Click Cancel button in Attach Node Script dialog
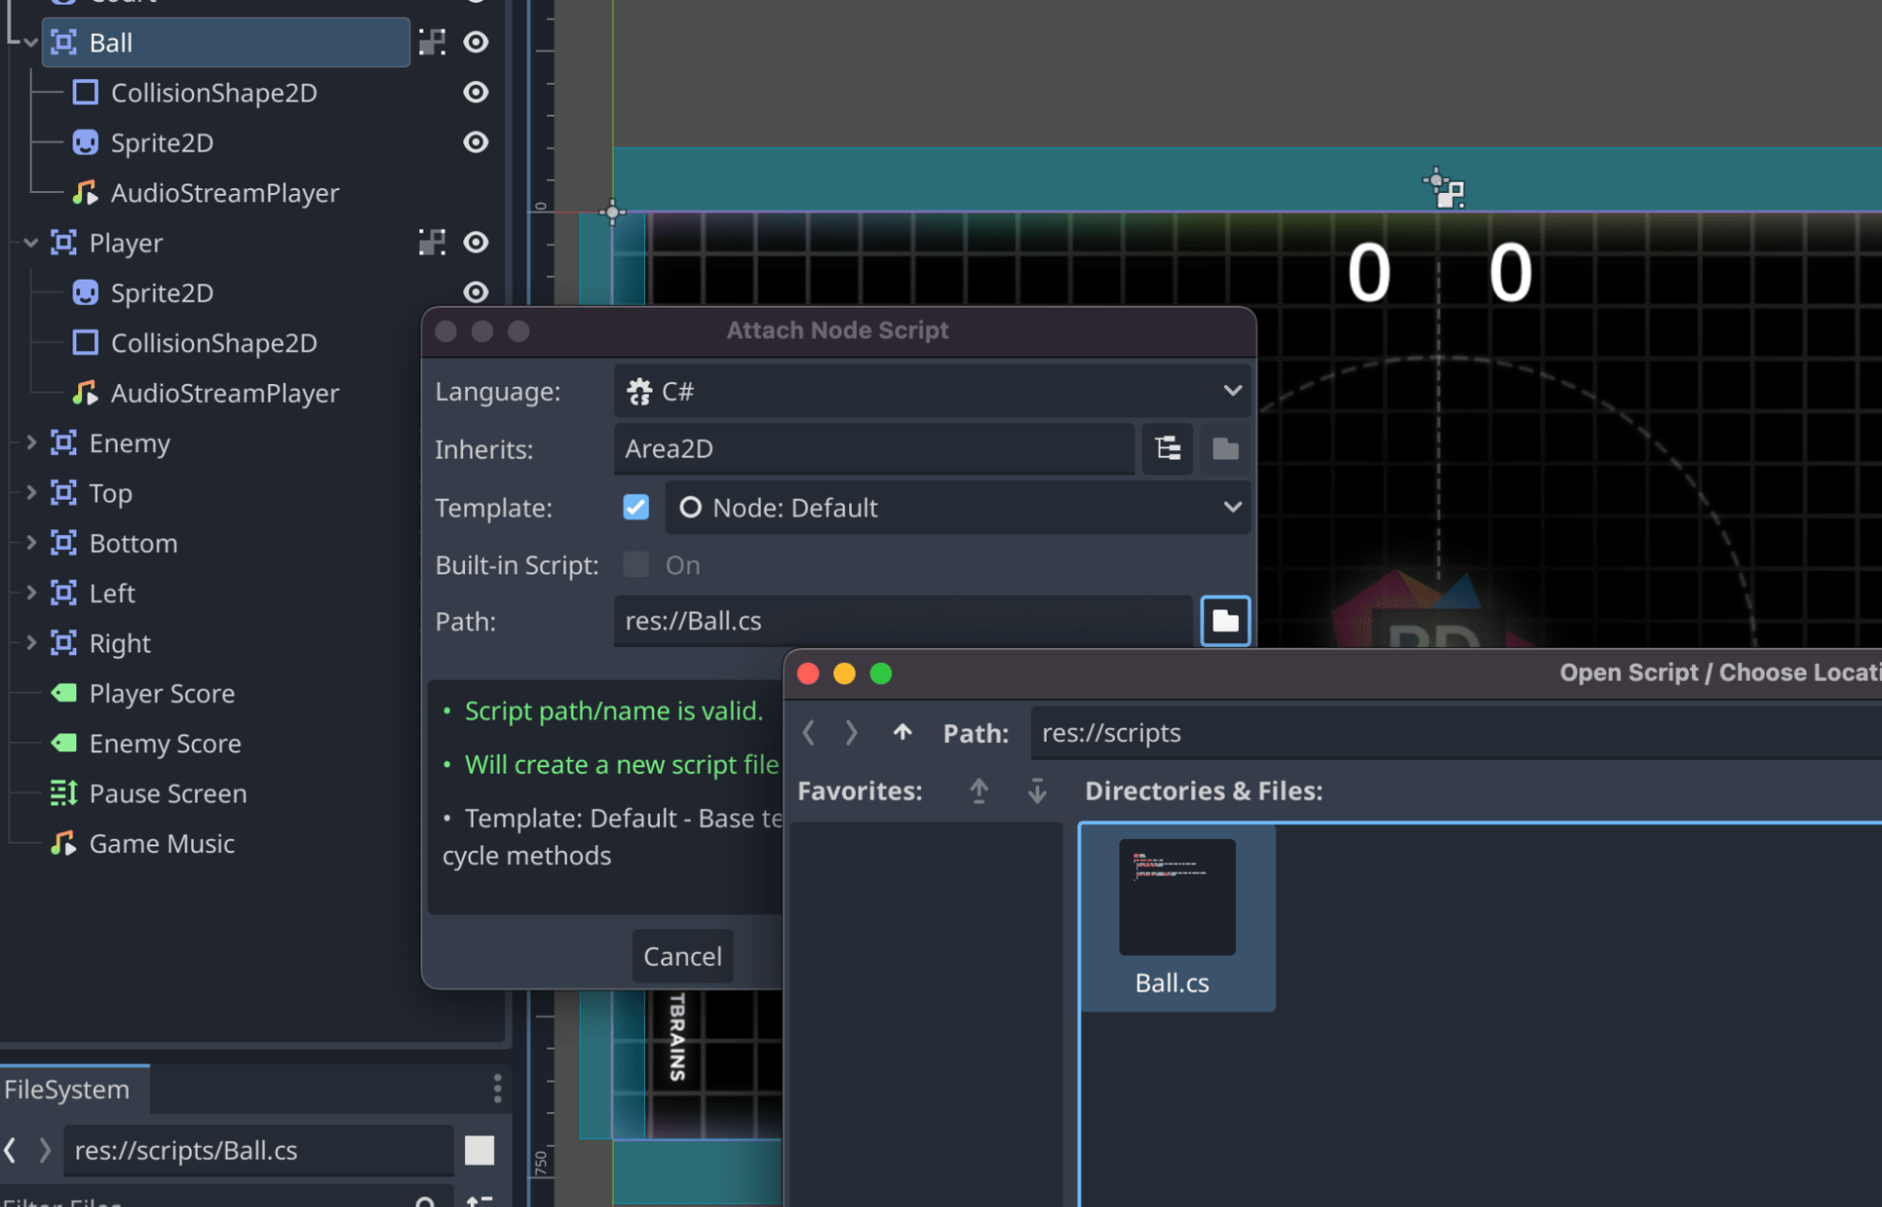Viewport: 1882px width, 1207px height. [682, 956]
